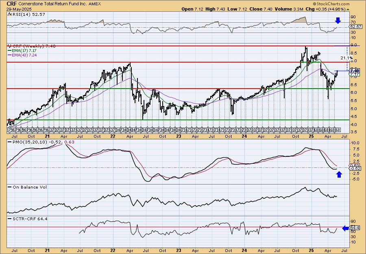Select the Cornerstone Total Return Fund Inc. title
Viewport: 366px width, 254px height.
tap(52, 4)
